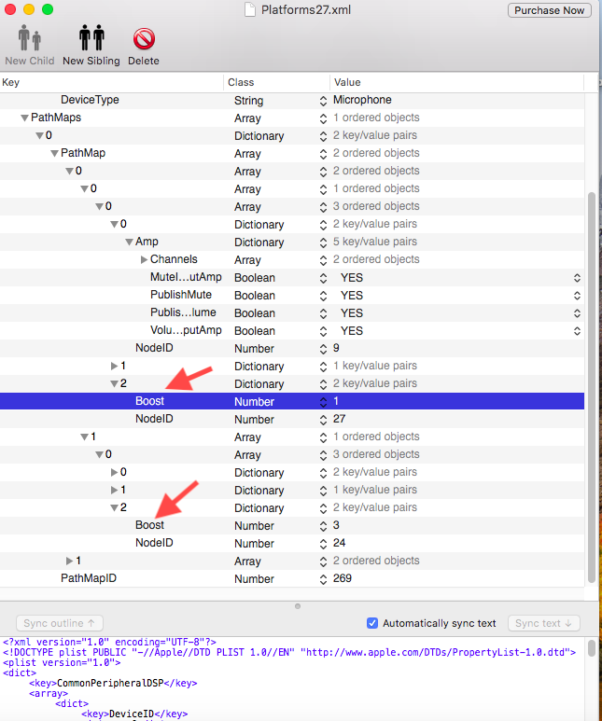Click the Platforms27.xml window title

[306, 9]
